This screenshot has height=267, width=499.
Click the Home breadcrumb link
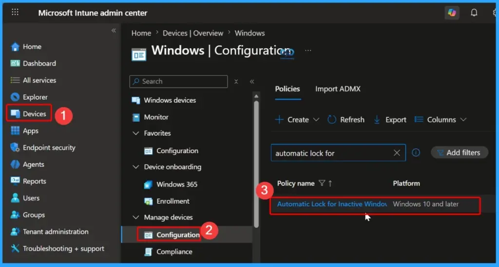coord(141,33)
